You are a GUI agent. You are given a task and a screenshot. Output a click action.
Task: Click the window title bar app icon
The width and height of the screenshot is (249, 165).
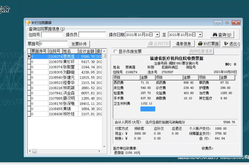click(28, 23)
